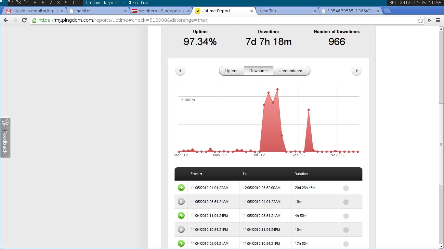
Task: Click the previous period arrow left of the chart
Action: coord(180,71)
